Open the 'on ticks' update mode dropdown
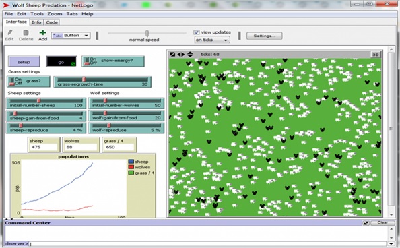This screenshot has height=248, width=400. pyautogui.click(x=212, y=40)
